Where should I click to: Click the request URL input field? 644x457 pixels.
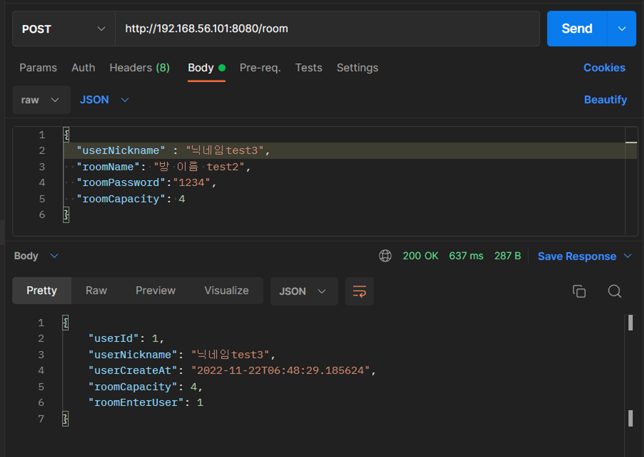(327, 29)
